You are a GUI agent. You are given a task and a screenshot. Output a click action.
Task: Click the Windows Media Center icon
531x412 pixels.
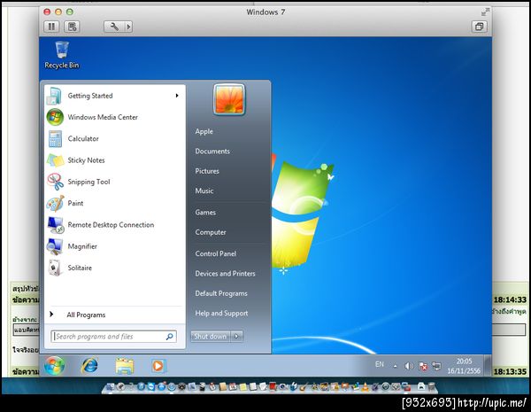[x=55, y=117]
